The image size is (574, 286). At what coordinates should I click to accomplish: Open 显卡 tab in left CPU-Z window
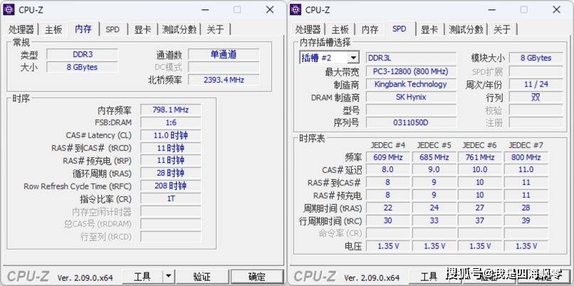[x=142, y=30]
